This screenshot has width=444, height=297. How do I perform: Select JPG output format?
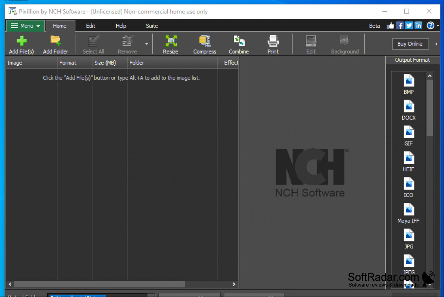click(x=408, y=239)
